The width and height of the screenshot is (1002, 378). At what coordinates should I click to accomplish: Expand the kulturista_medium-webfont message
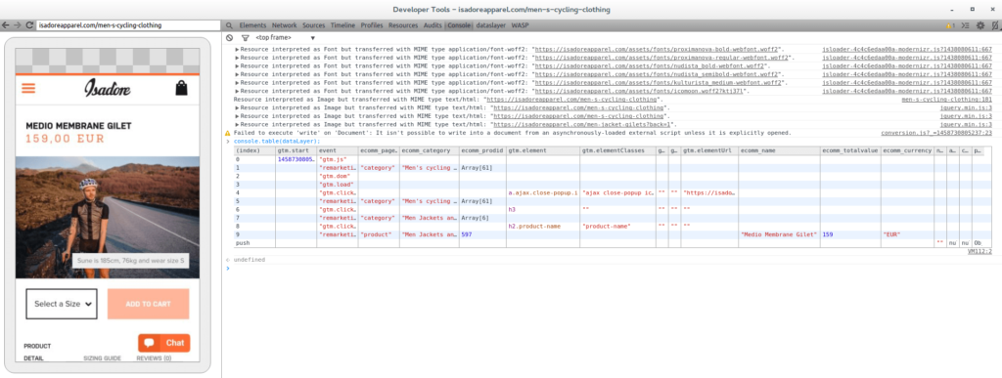[238, 82]
